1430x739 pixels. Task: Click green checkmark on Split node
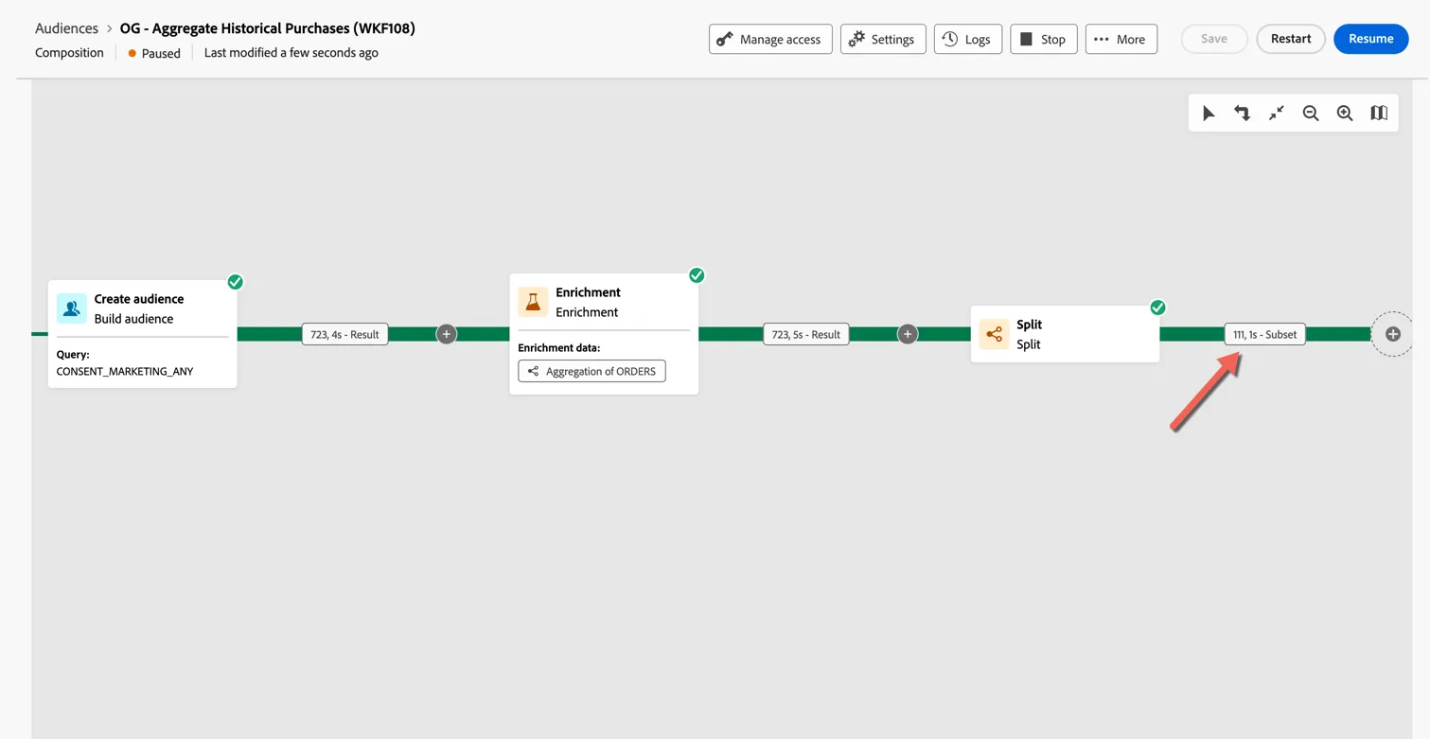[x=1157, y=308]
